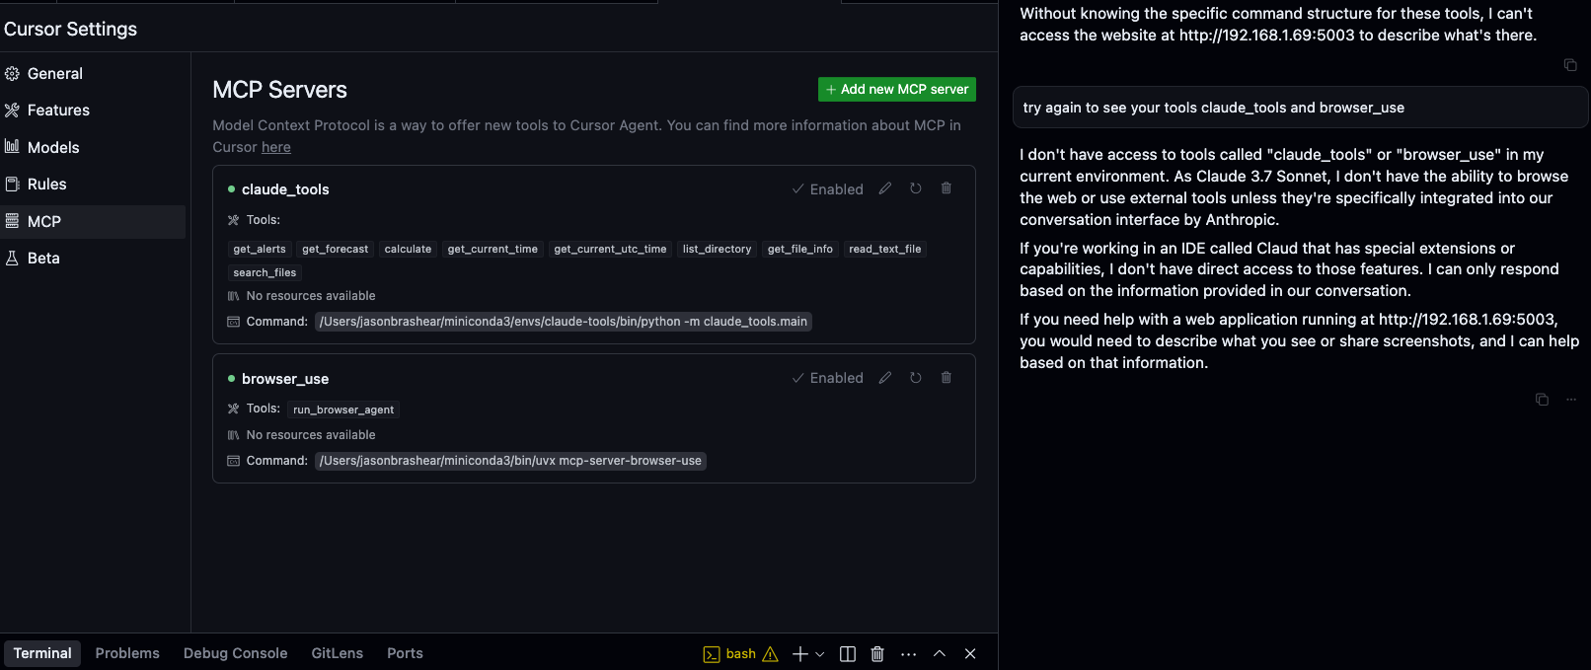The image size is (1591, 670).
Task: Edit the claude_tools server
Action: (885, 188)
